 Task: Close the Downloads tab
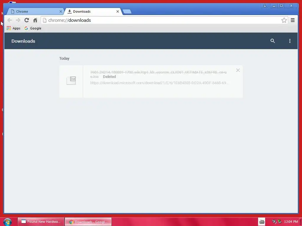(117, 11)
